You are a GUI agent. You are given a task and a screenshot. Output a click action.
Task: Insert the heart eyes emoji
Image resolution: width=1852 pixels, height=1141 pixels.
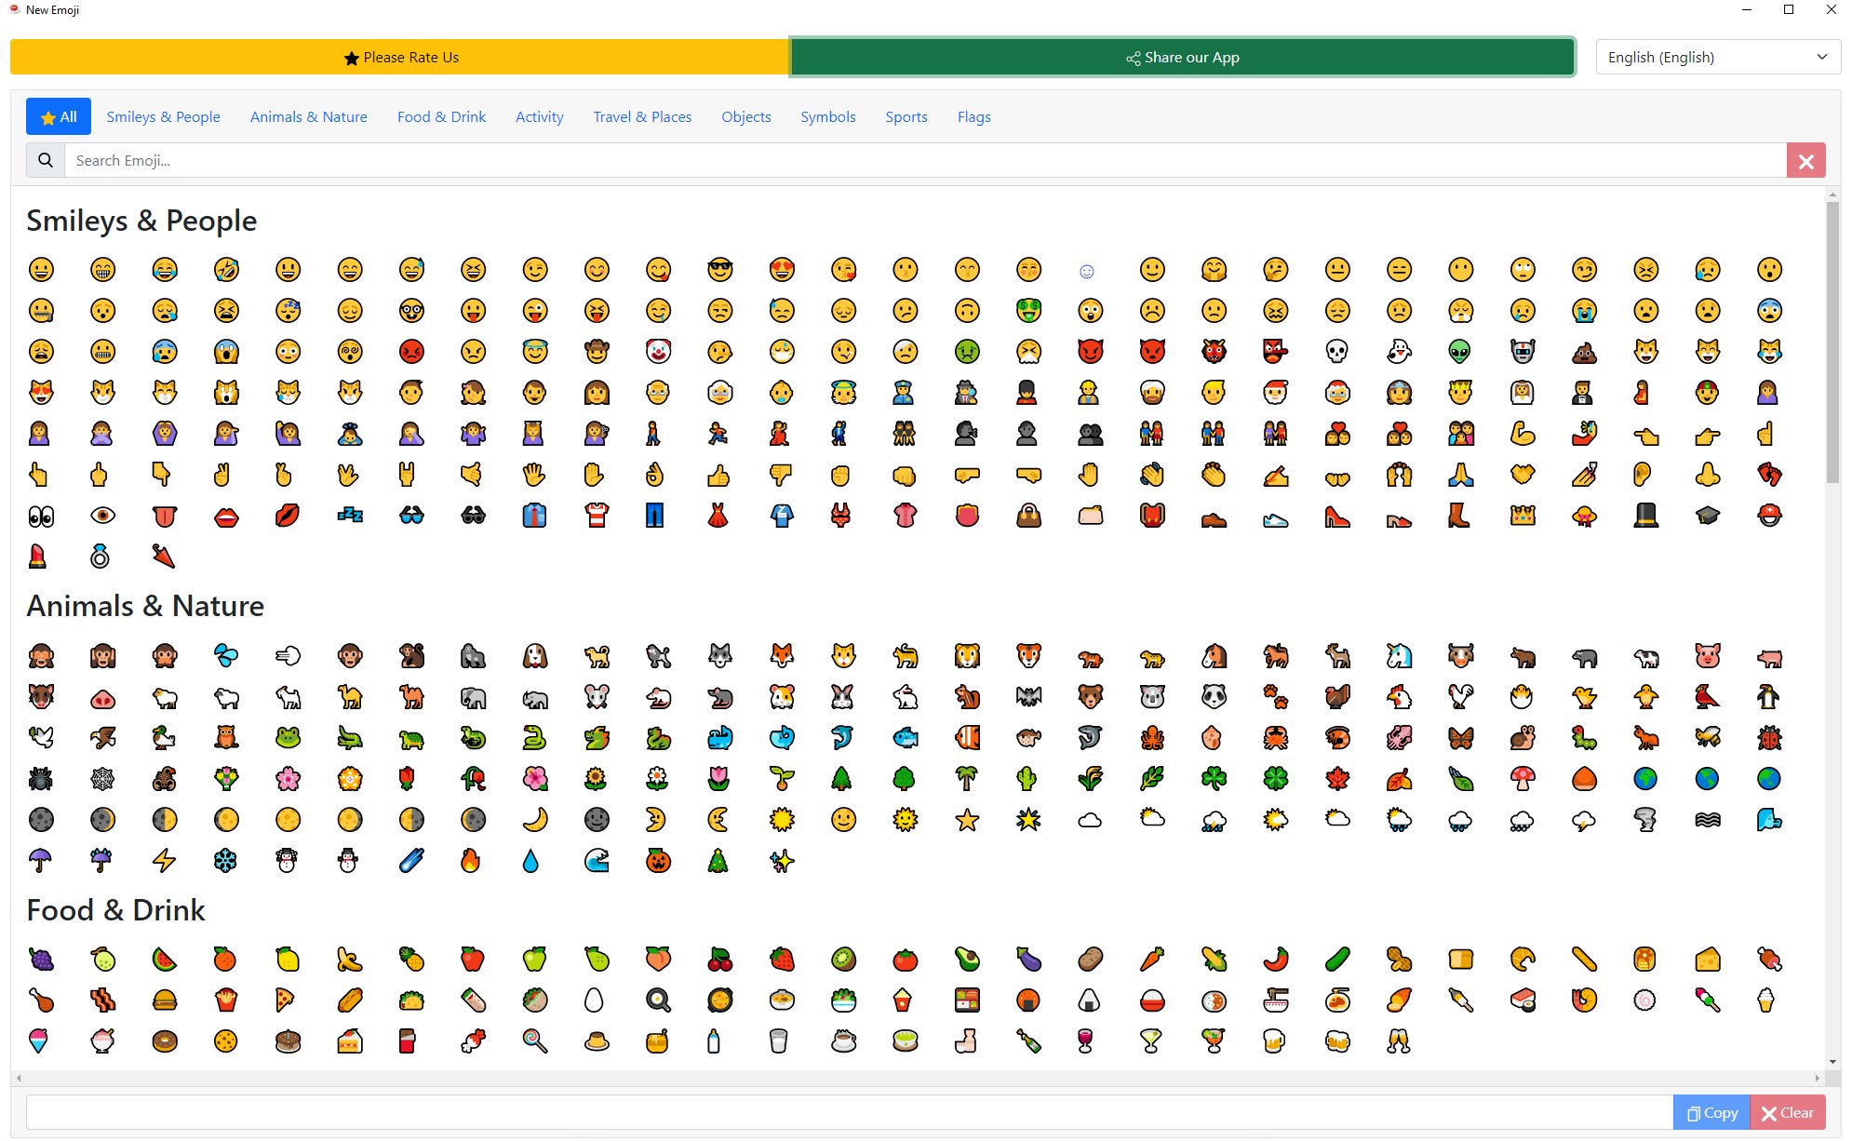click(783, 270)
